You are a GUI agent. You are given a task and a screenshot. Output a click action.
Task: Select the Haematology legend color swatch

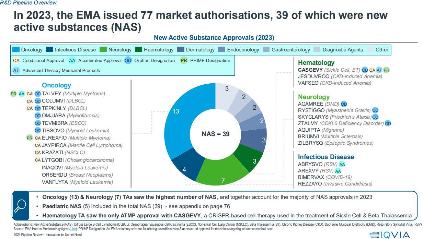pyautogui.click(x=139, y=50)
